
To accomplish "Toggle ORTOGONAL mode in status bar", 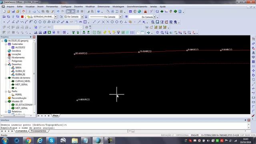I will [182, 135].
